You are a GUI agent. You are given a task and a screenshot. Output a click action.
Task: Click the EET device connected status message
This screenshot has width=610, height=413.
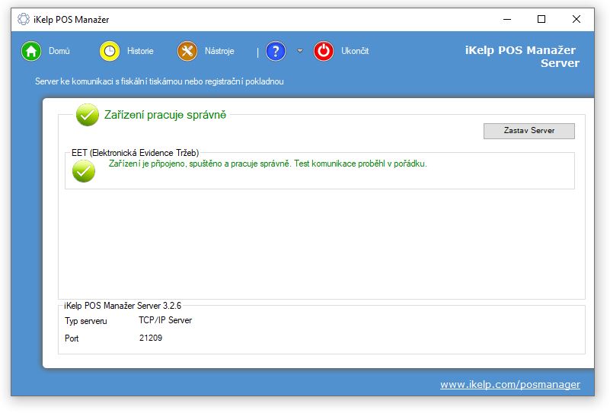(268, 163)
